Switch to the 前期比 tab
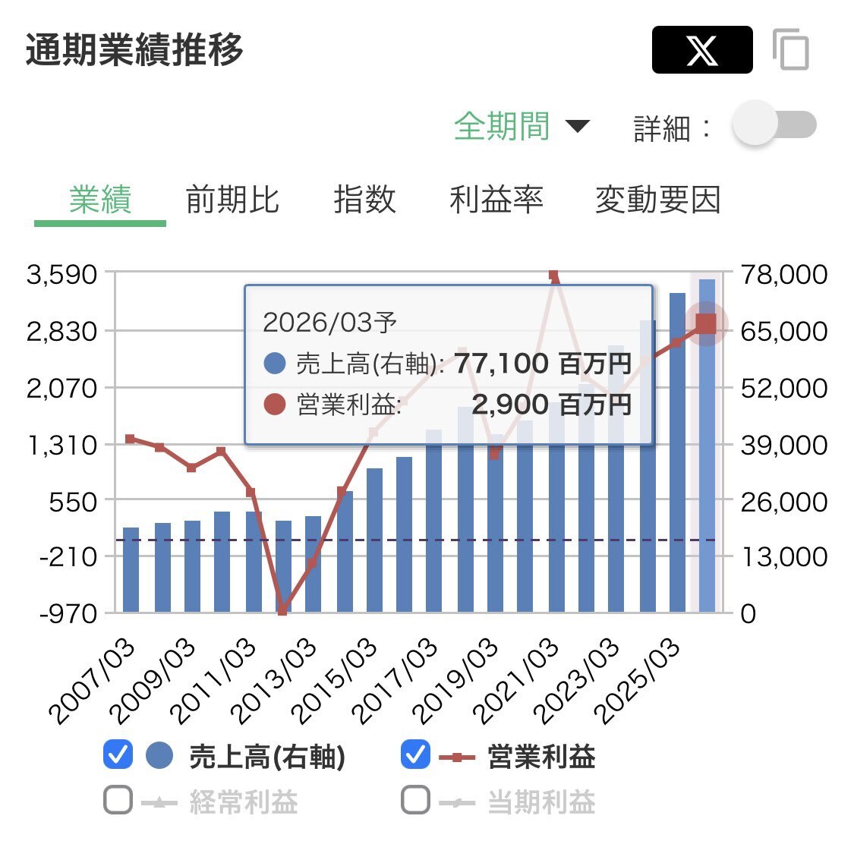Screen dimensions: 854x841 [x=233, y=200]
